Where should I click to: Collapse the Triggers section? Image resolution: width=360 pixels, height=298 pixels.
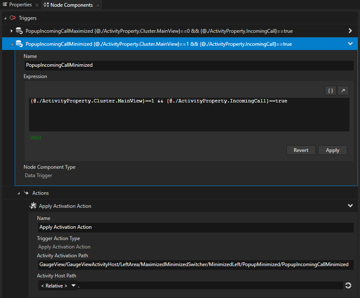click(x=5, y=18)
